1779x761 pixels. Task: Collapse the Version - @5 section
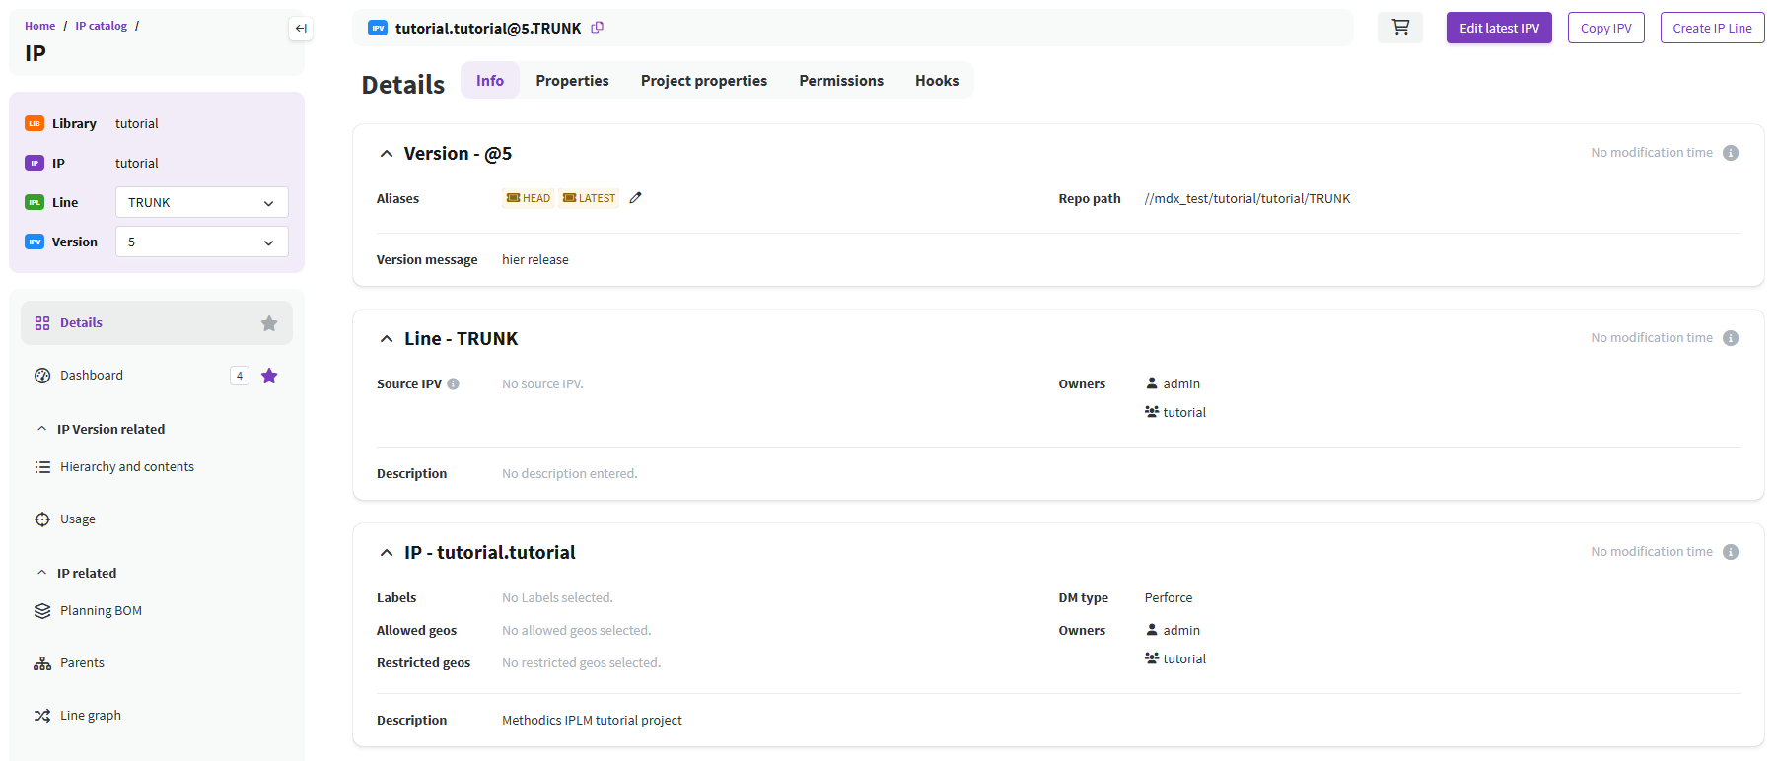coord(387,154)
